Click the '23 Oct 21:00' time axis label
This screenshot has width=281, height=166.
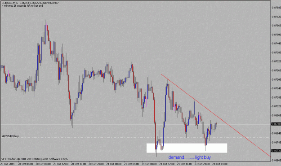coord(202,164)
